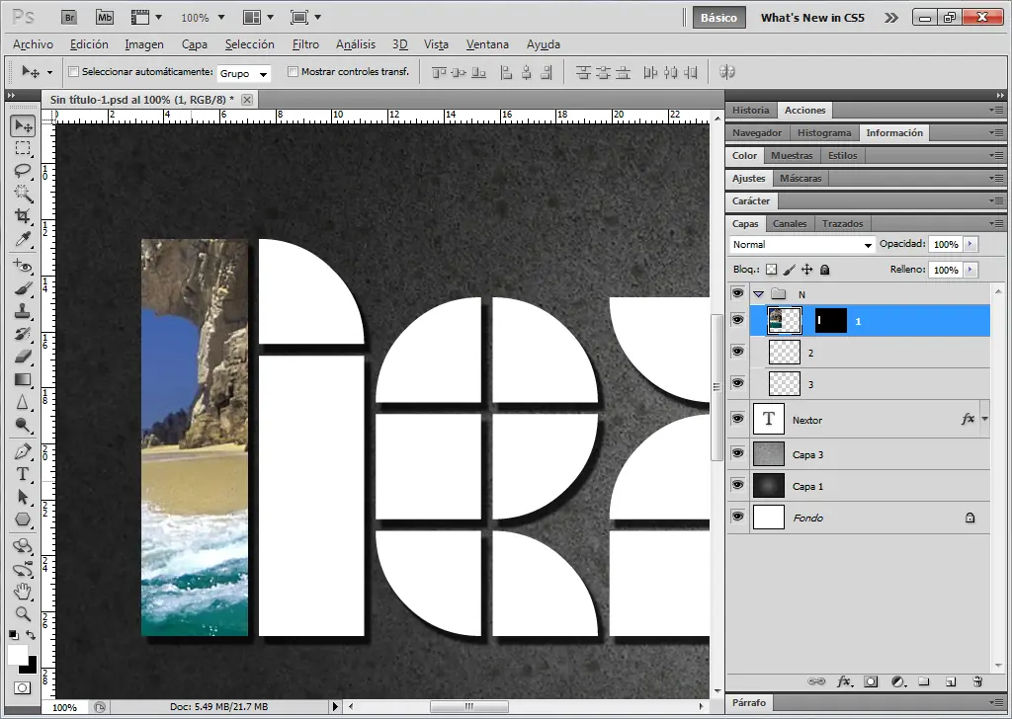The image size is (1012, 719).
Task: Enable Mostrar controles transf. checkbox
Action: [x=293, y=71]
